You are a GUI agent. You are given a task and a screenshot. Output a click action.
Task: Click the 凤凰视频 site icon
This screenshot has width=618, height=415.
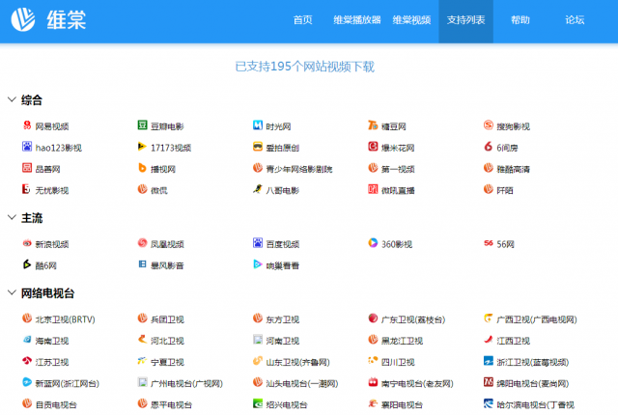click(x=142, y=243)
